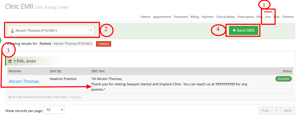Screen dimensions: 298x120
Task: Select Abram Thomas (P167461) patient field
Action: pyautogui.click(x=51, y=30)
